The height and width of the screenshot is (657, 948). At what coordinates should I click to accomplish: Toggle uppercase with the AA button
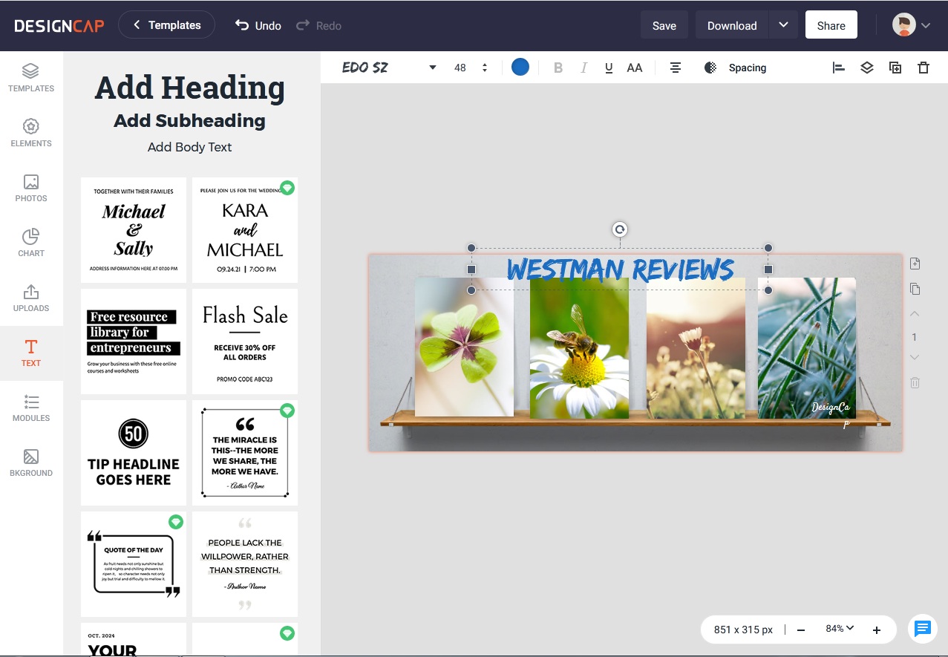pyautogui.click(x=634, y=68)
